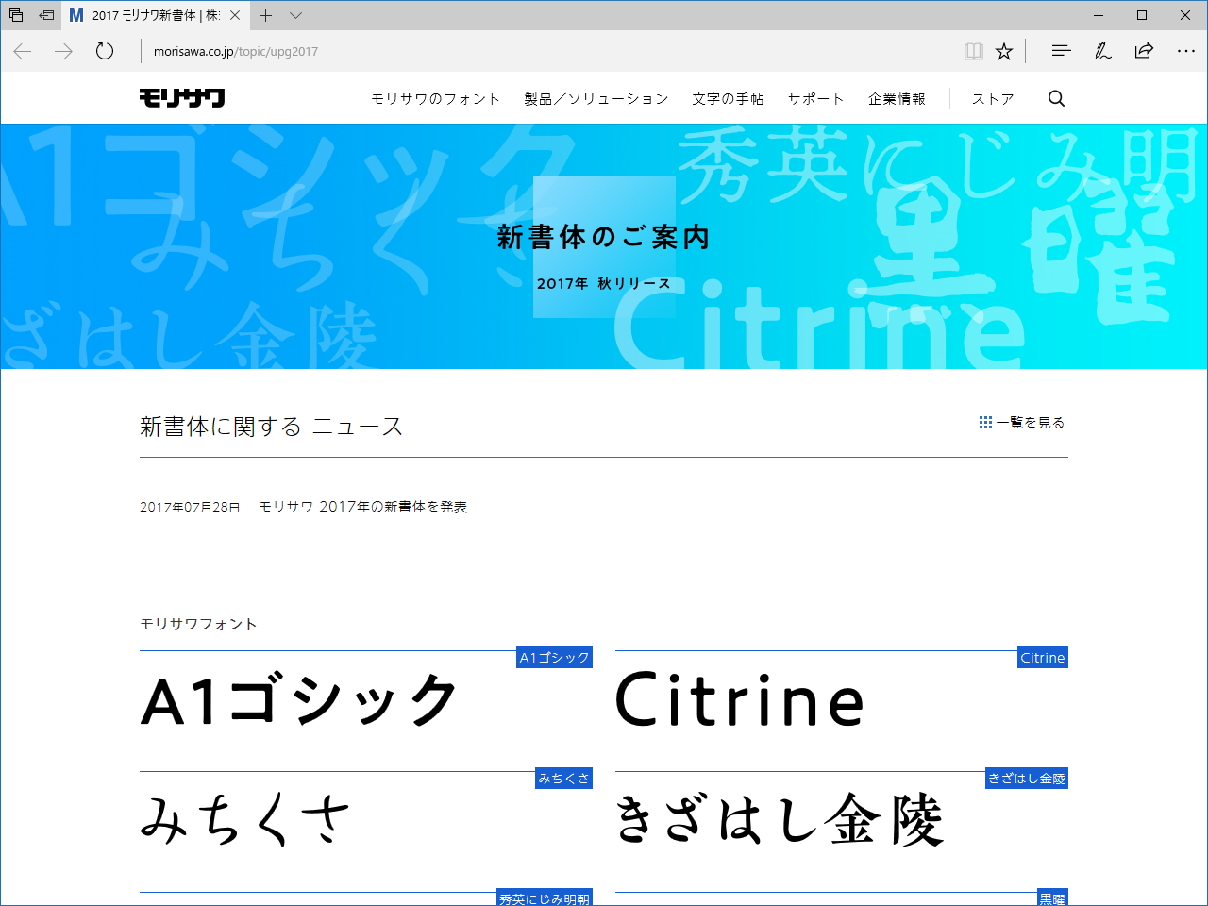Navigate back to the previous page
1208x906 pixels.
pos(22,51)
